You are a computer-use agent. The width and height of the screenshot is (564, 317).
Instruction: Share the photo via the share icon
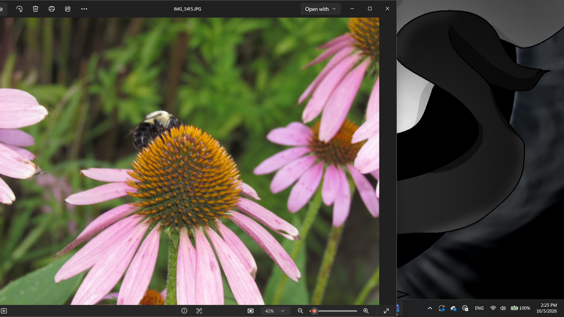tap(68, 9)
